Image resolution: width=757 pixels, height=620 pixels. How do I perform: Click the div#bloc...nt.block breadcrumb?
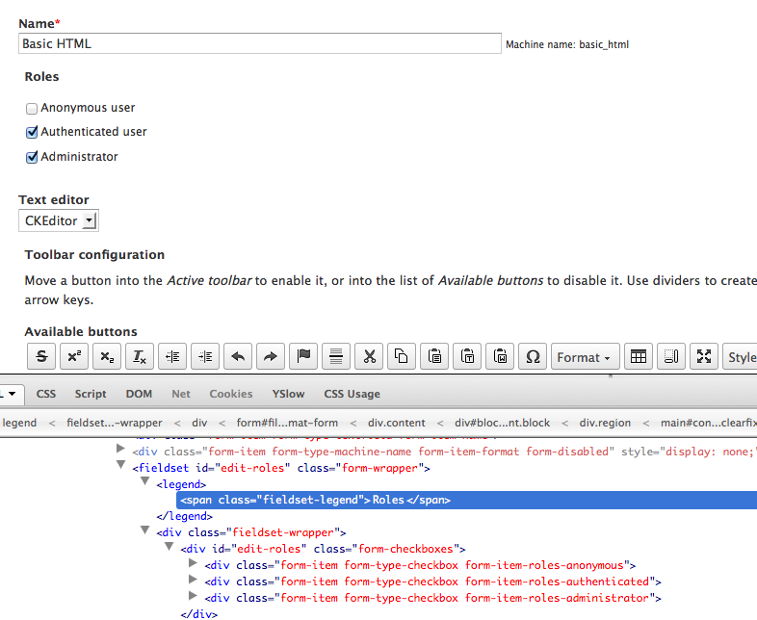[x=502, y=423]
